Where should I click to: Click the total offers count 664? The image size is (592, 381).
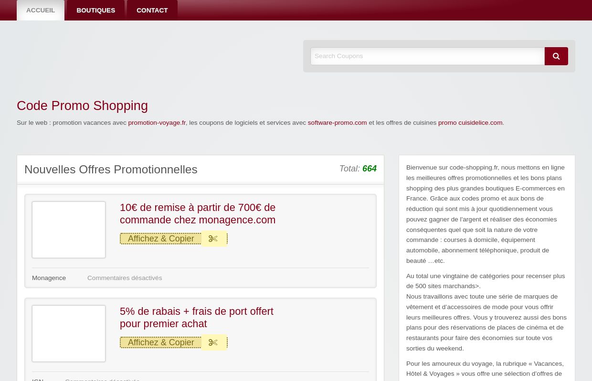point(369,169)
